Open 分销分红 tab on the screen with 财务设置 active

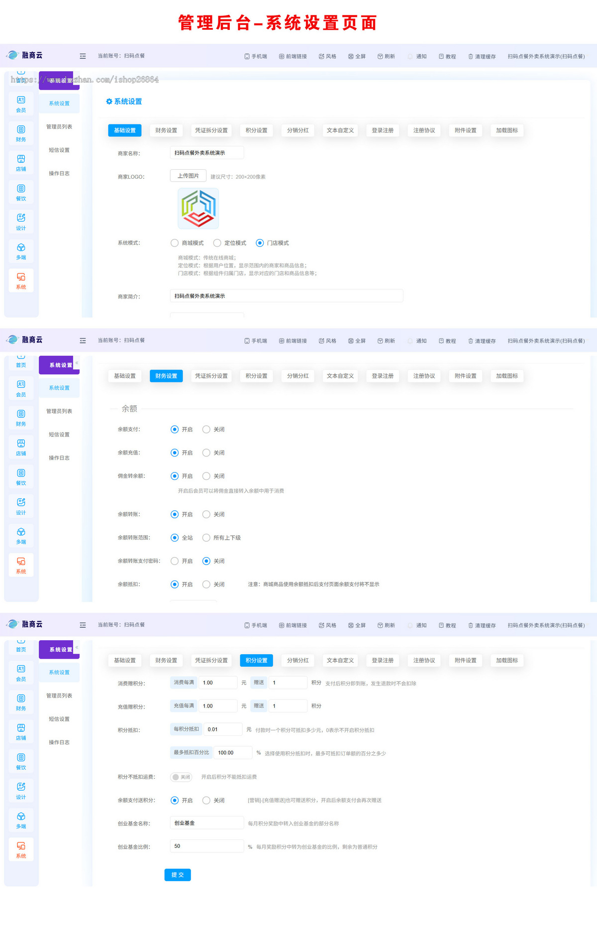coord(298,376)
